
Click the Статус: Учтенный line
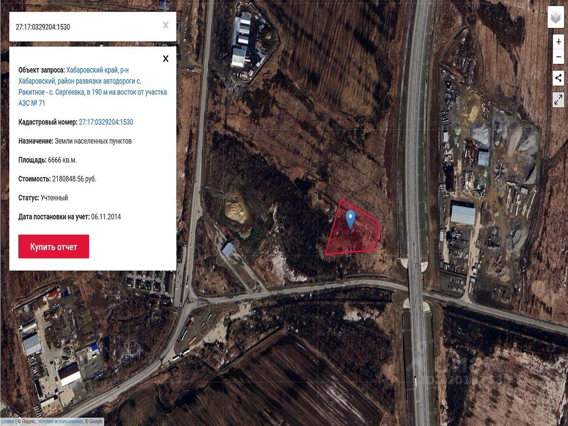[x=43, y=198]
